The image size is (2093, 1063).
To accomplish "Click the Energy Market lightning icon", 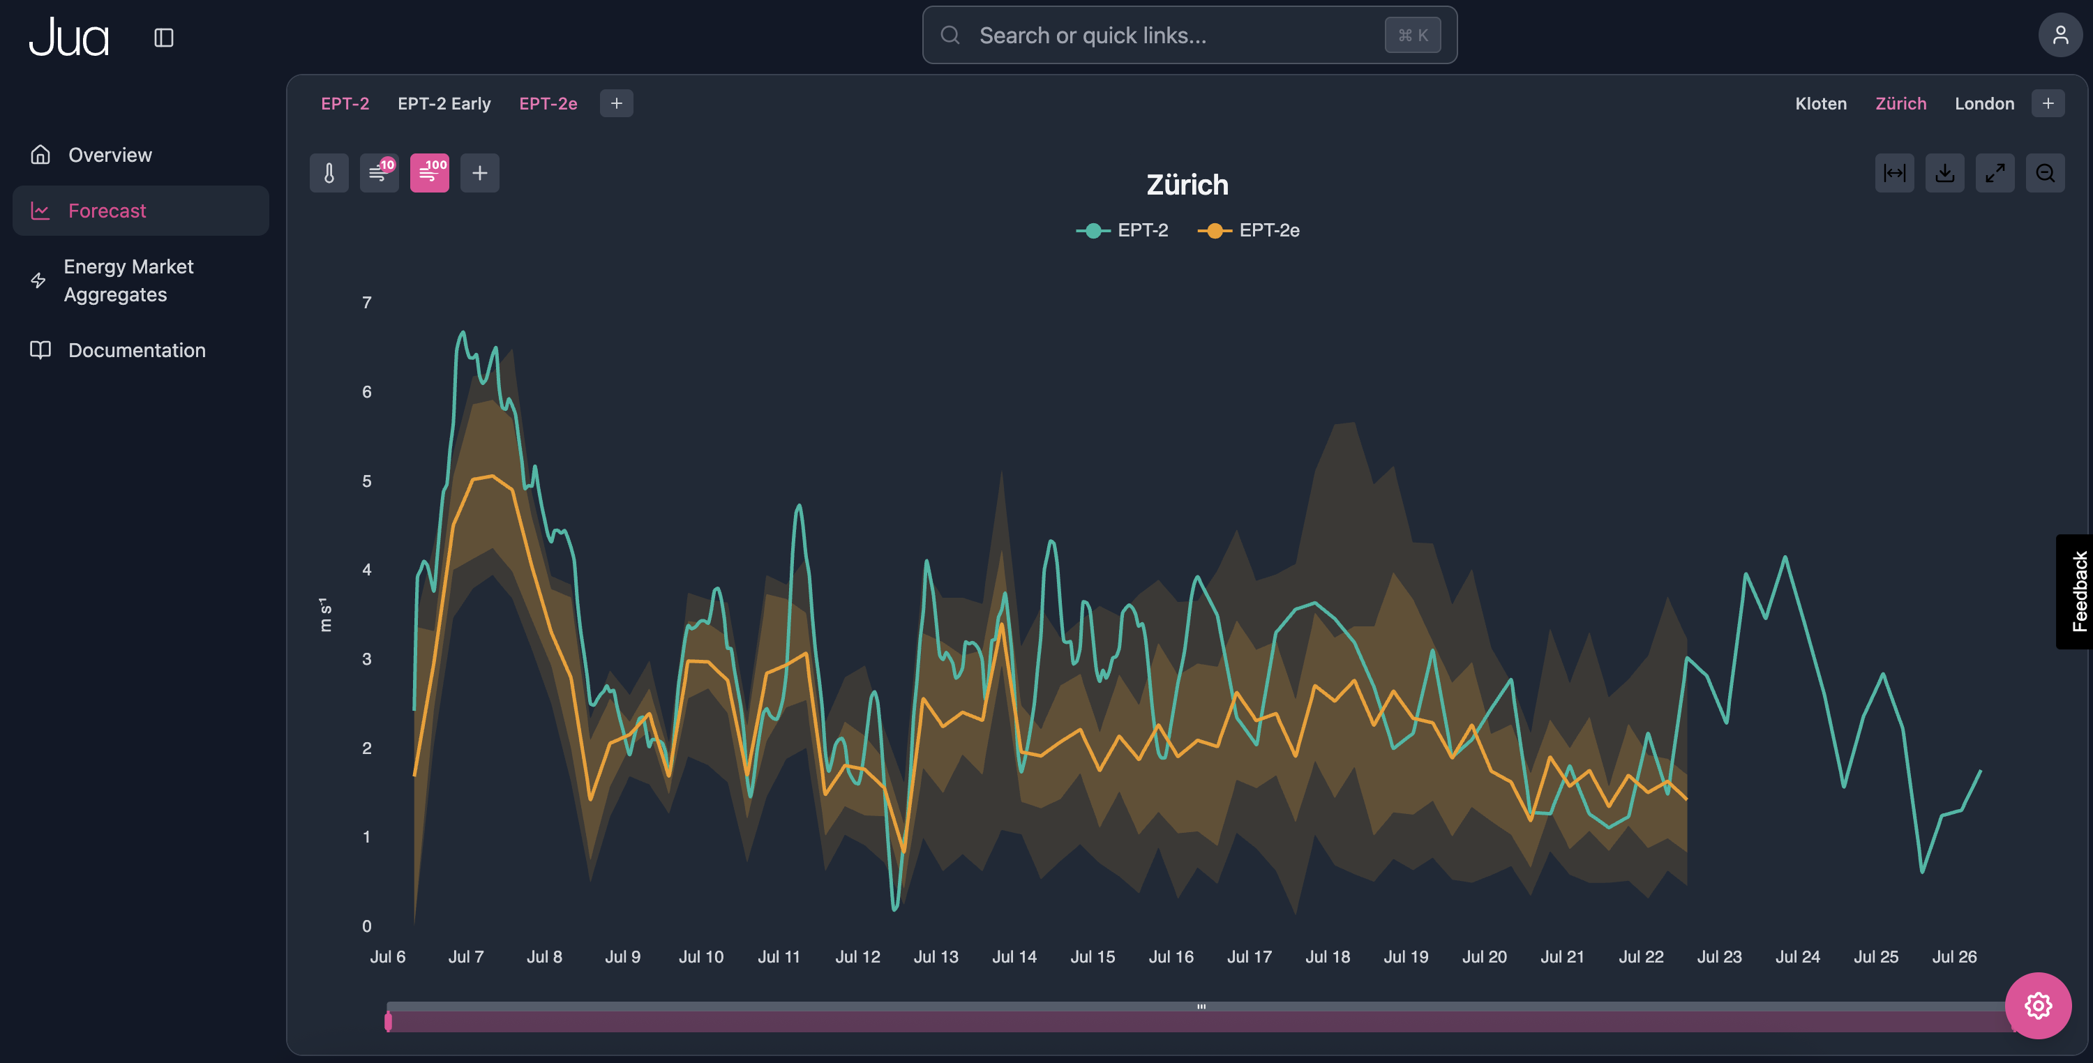I will 38,280.
